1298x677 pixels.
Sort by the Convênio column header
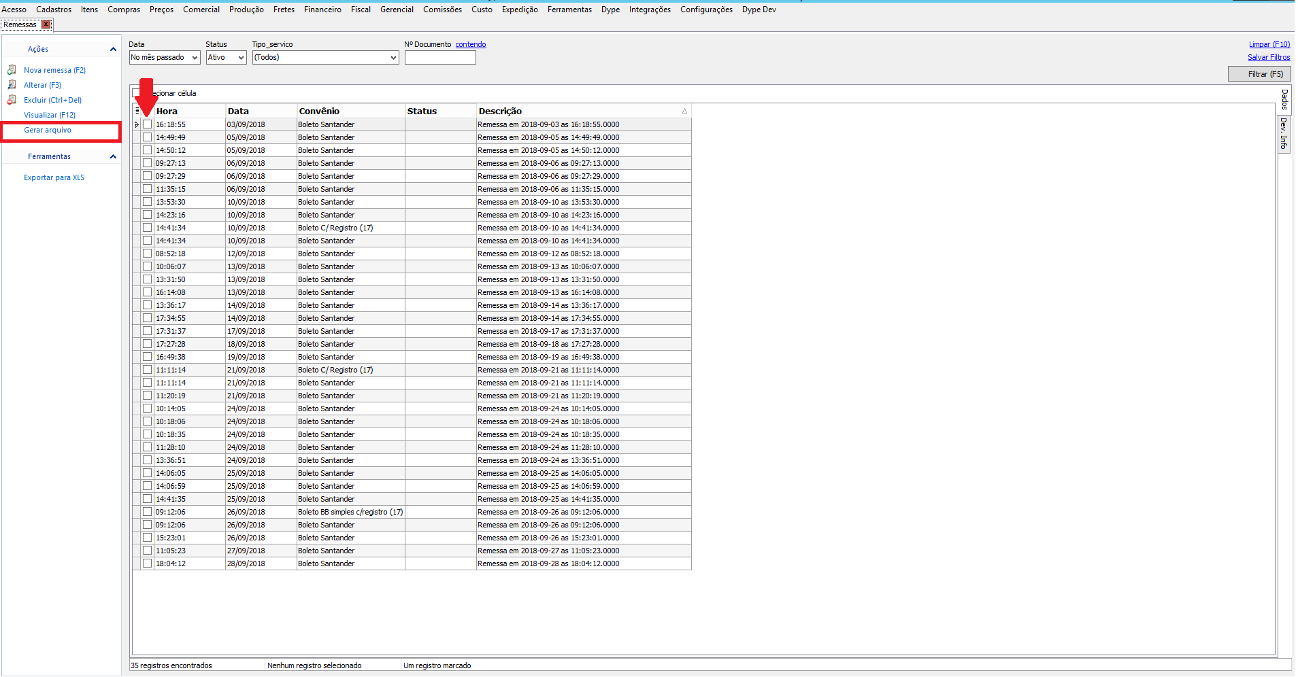pyautogui.click(x=351, y=111)
